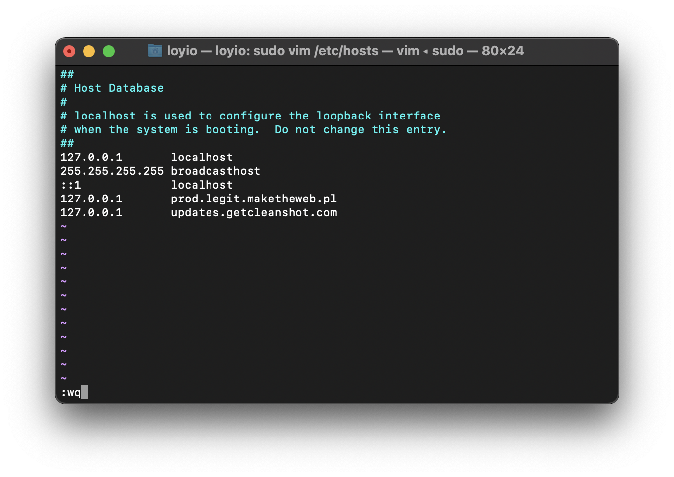Click the '::1' IPv6 loopback address

click(71, 185)
